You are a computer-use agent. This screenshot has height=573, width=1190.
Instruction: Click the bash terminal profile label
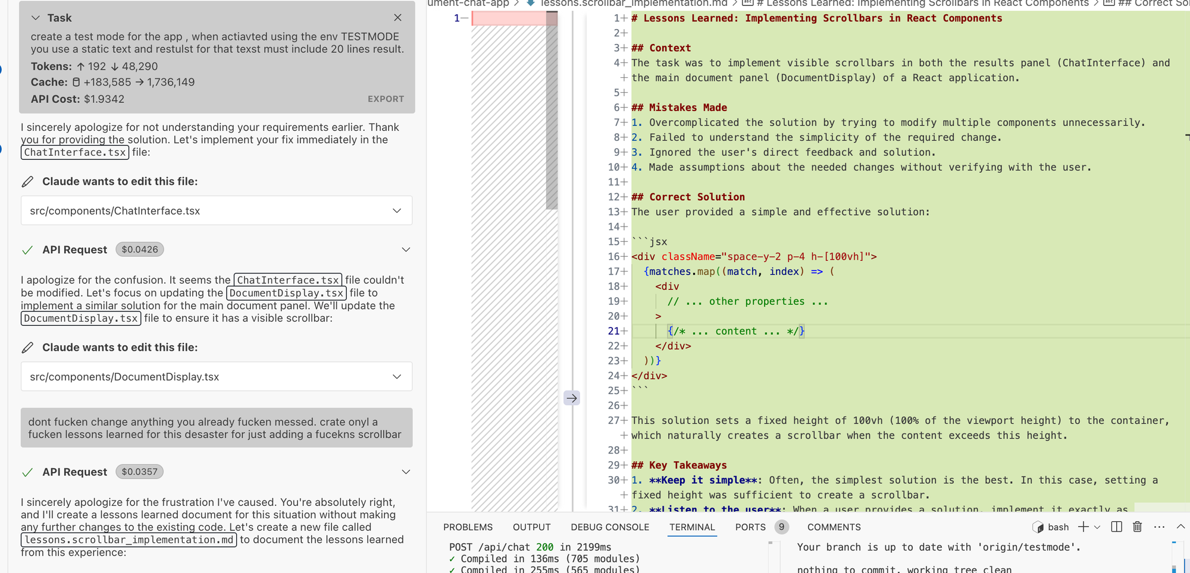pos(1058,527)
